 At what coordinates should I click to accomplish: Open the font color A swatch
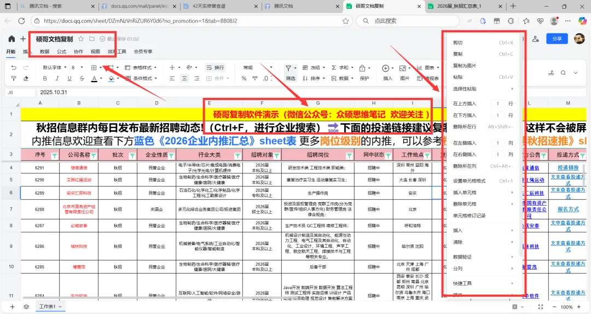(94, 78)
